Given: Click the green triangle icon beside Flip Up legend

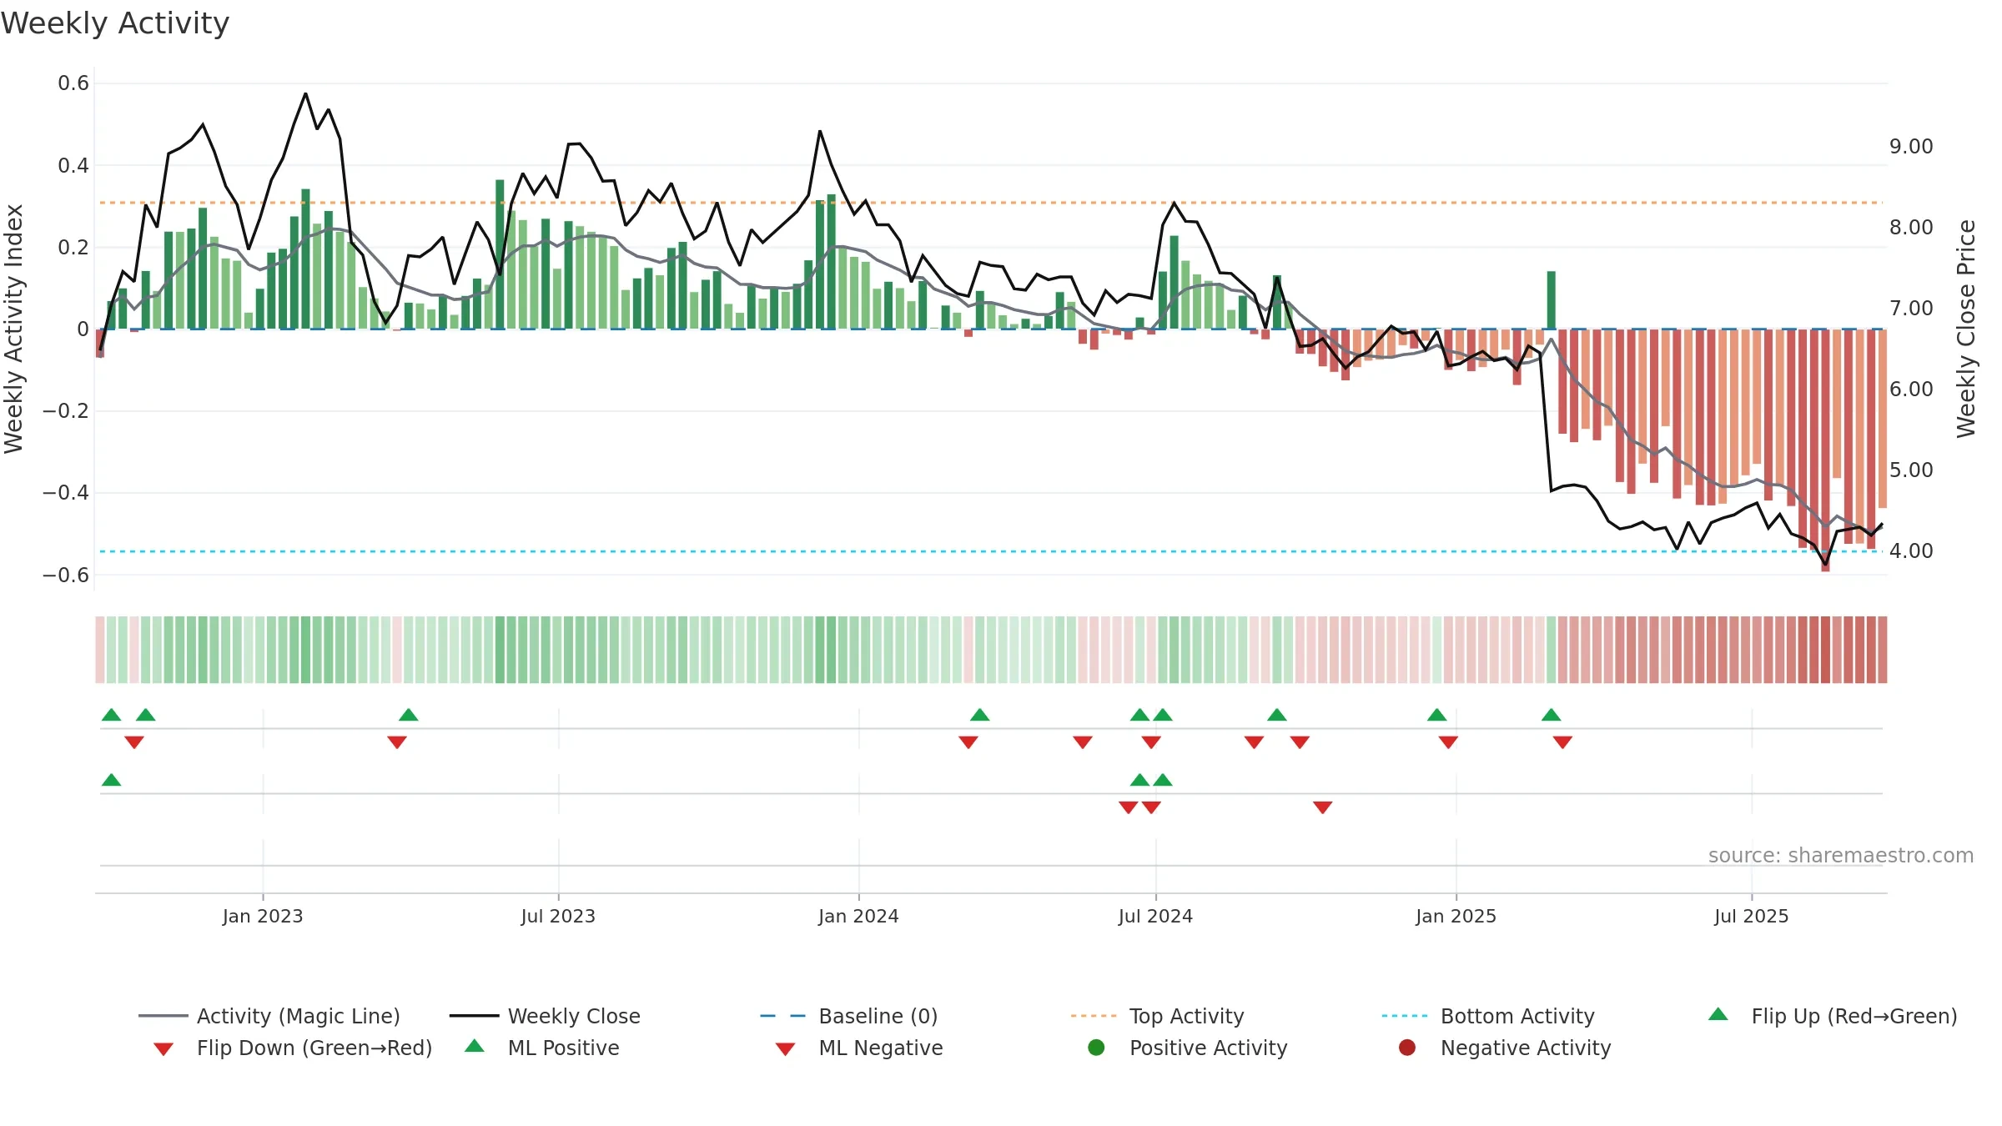Looking at the screenshot, I should click(x=1718, y=1014).
